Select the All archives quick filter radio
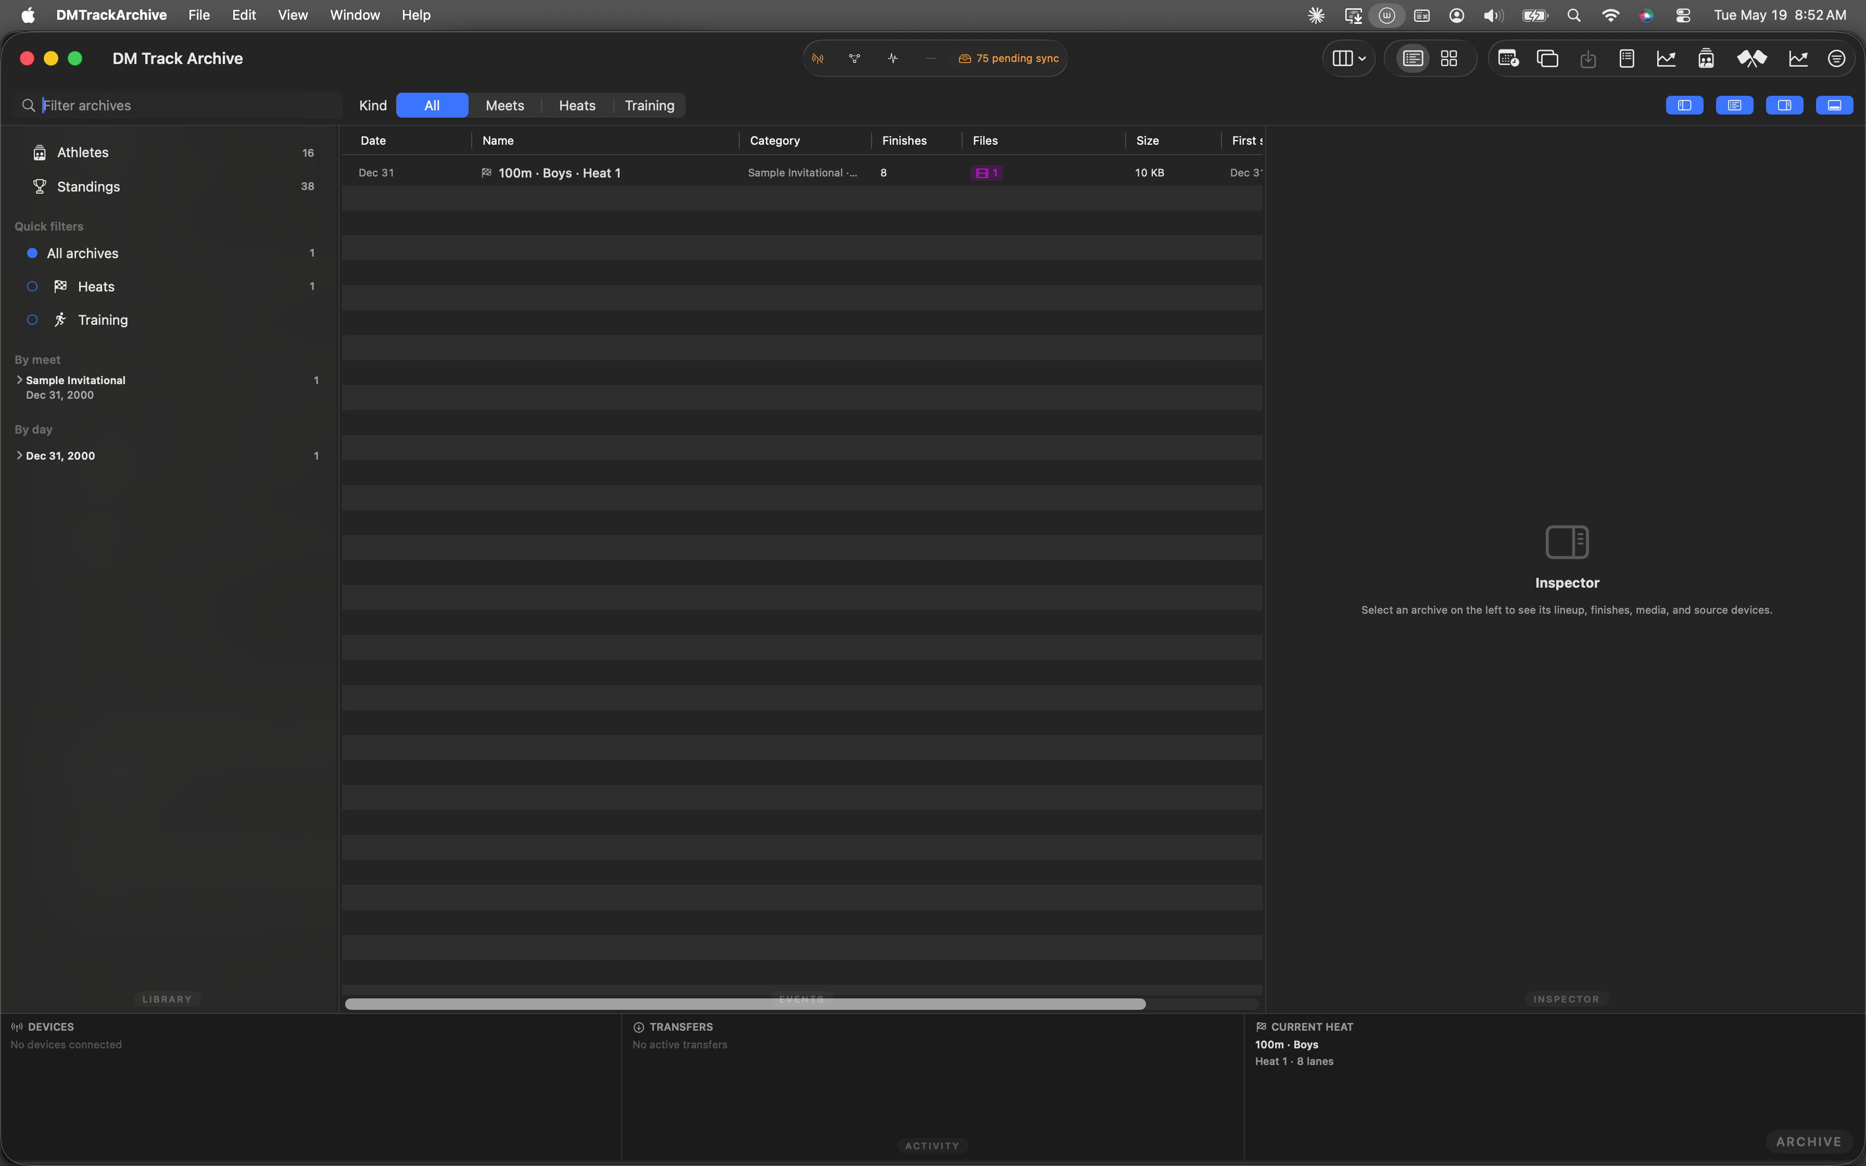The width and height of the screenshot is (1866, 1166). [x=32, y=253]
